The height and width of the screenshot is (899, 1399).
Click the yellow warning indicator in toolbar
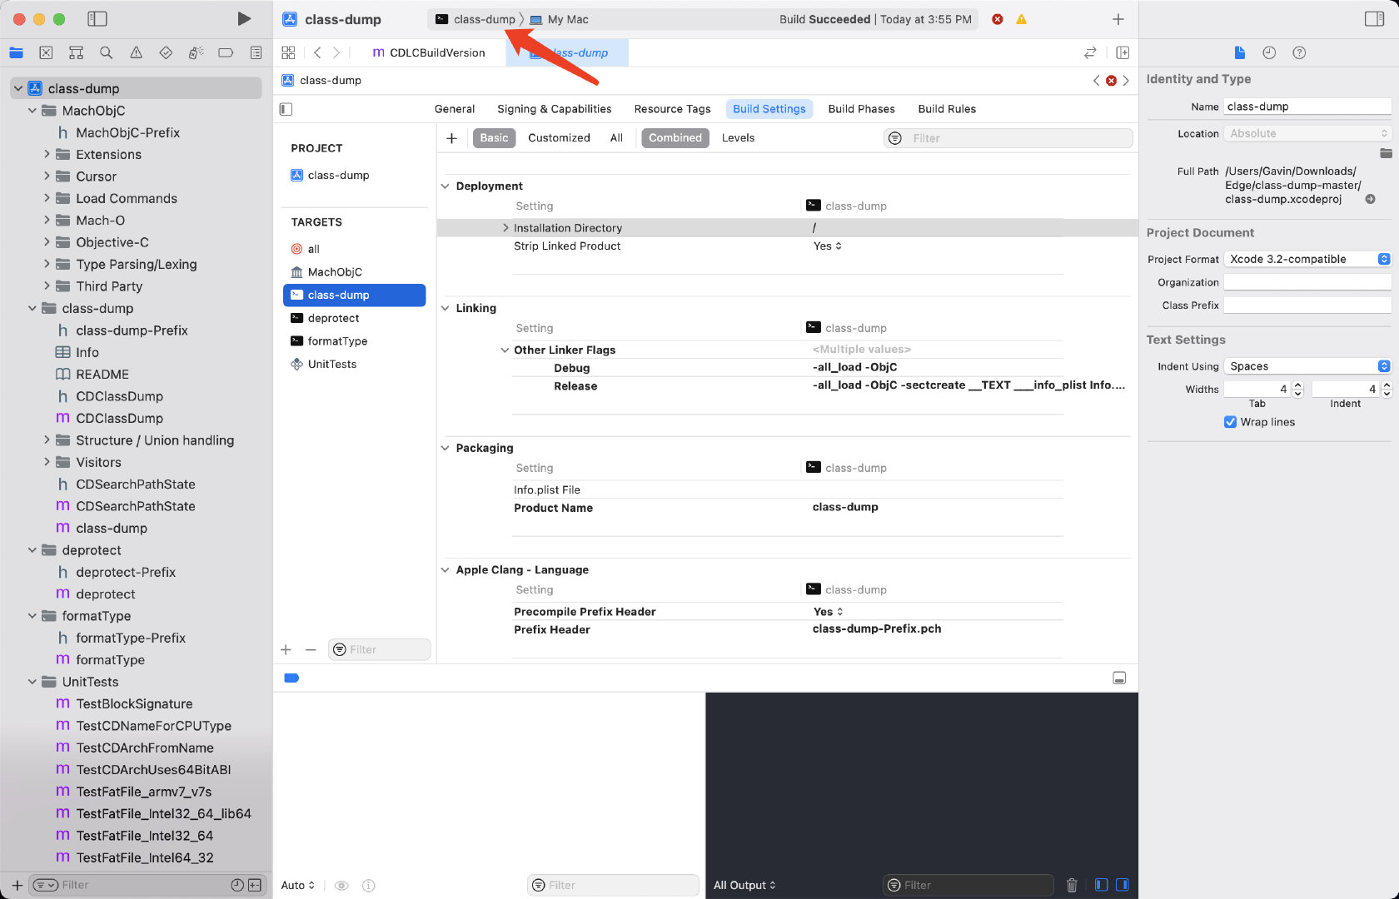pyautogui.click(x=1021, y=19)
